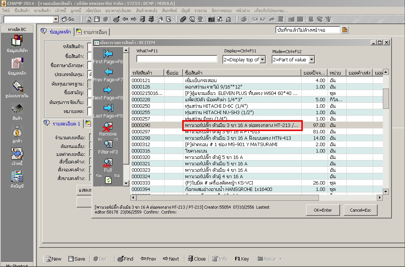Click Close at bottom toolbar
The width and height of the screenshot is (405, 267).
[x=196, y=259]
